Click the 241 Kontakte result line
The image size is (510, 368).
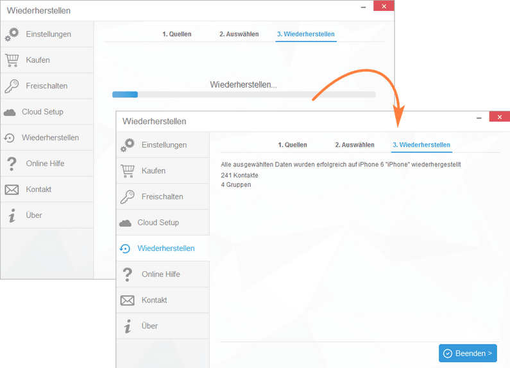point(240,175)
